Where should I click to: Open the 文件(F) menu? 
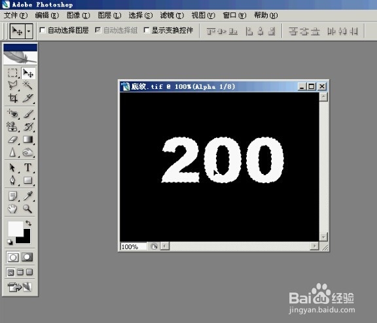click(16, 16)
